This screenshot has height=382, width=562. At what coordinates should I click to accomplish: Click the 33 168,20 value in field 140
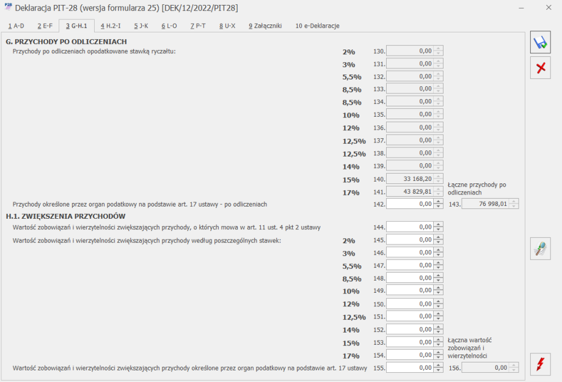pos(418,178)
